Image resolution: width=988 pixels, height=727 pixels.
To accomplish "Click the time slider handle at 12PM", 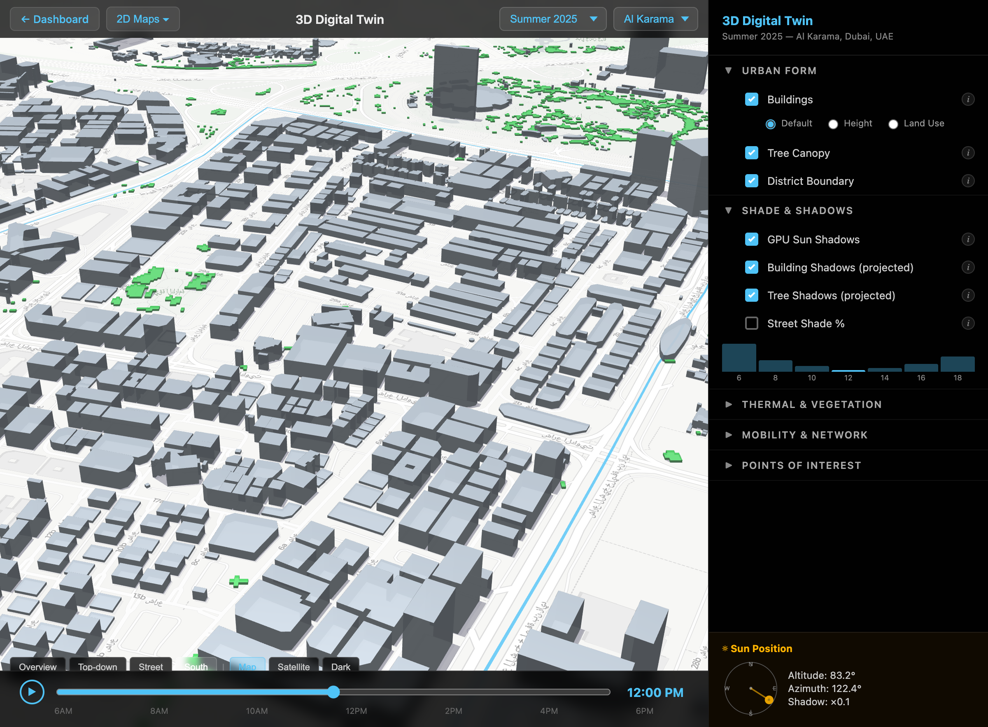I will point(333,692).
